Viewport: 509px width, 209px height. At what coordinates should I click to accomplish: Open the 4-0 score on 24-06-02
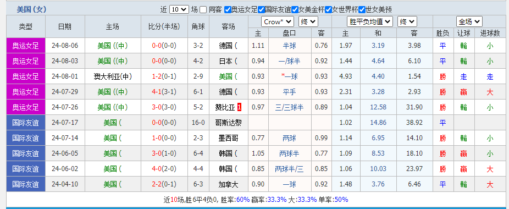point(157,169)
